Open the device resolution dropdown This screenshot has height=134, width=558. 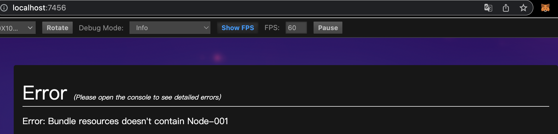point(17,28)
